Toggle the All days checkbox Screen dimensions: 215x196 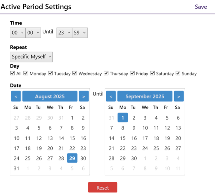pos(13,73)
